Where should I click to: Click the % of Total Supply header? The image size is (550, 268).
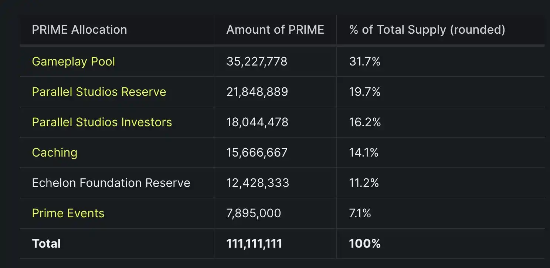pyautogui.click(x=427, y=30)
